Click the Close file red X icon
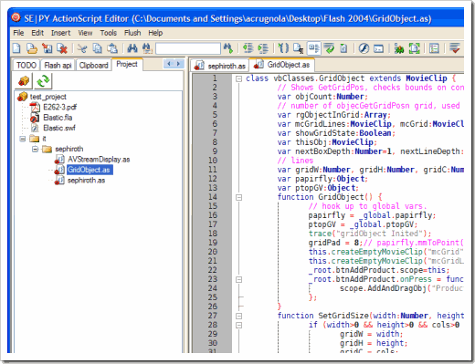The width and height of the screenshot is (475, 364). (x=62, y=48)
